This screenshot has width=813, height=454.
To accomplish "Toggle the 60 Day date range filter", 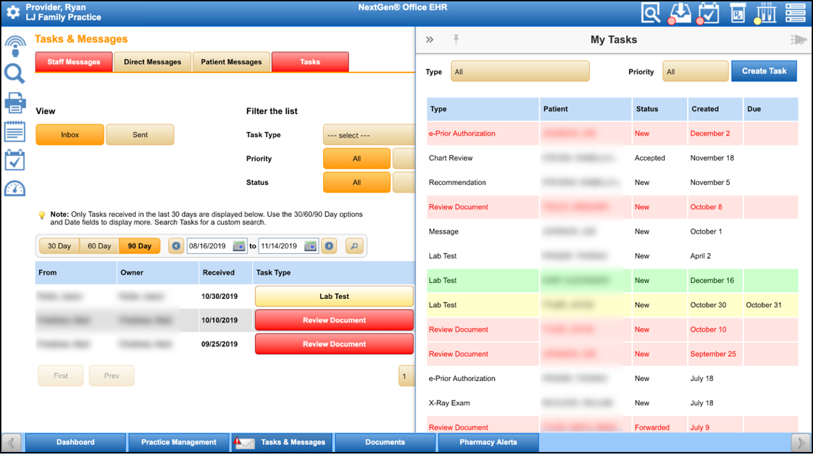I will click(x=99, y=245).
